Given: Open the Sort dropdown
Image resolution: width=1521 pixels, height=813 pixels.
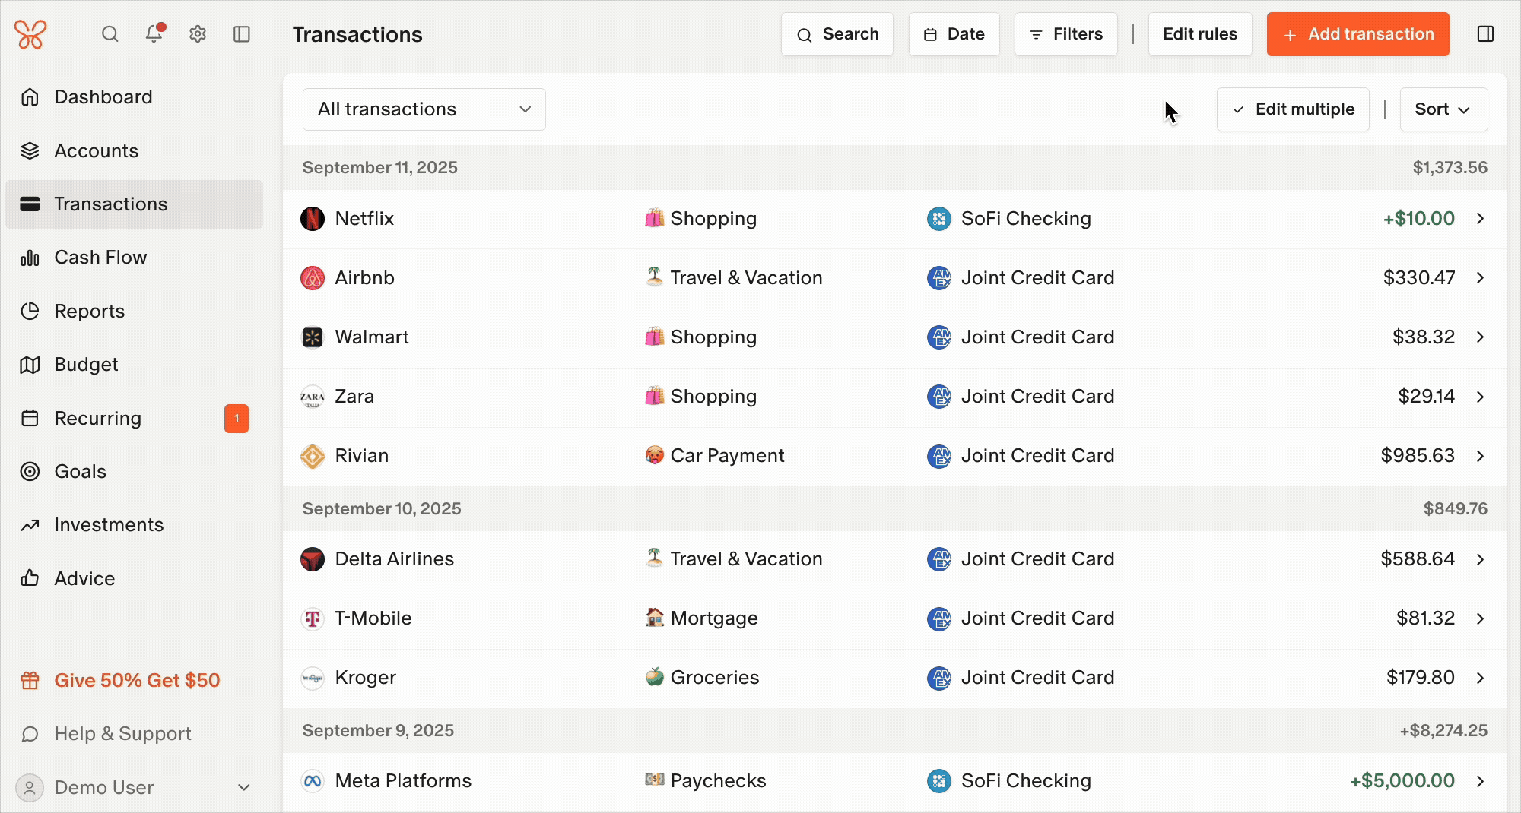Looking at the screenshot, I should pos(1443,109).
